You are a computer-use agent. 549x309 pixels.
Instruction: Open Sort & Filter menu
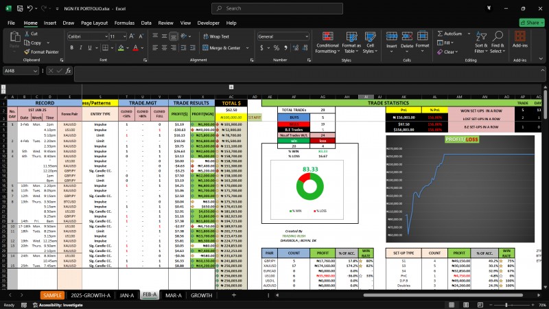[481, 43]
